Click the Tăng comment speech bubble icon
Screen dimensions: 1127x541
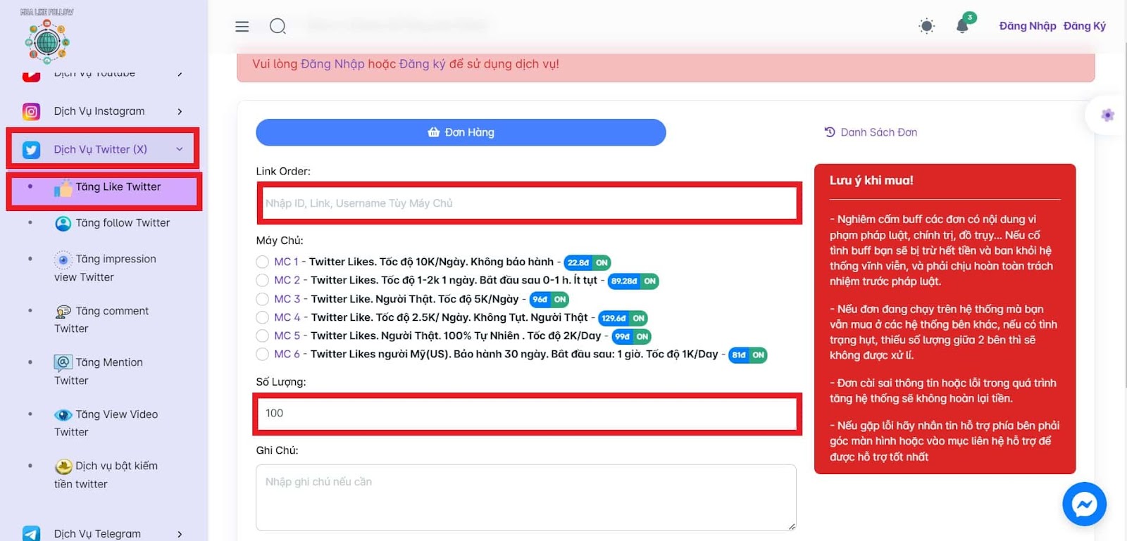pyautogui.click(x=63, y=311)
